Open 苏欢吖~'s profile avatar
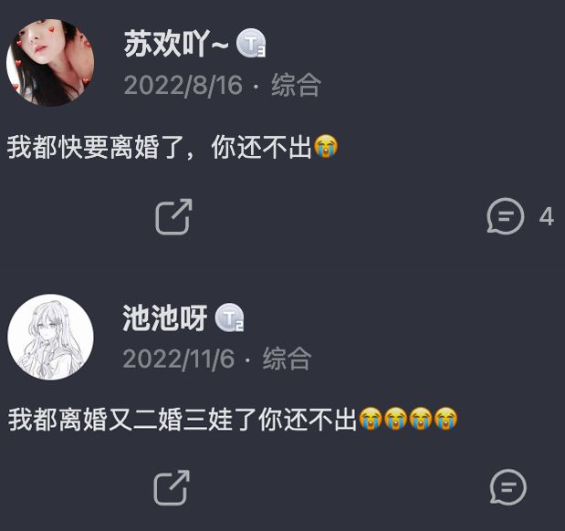This screenshot has height=531, width=565. (50, 62)
